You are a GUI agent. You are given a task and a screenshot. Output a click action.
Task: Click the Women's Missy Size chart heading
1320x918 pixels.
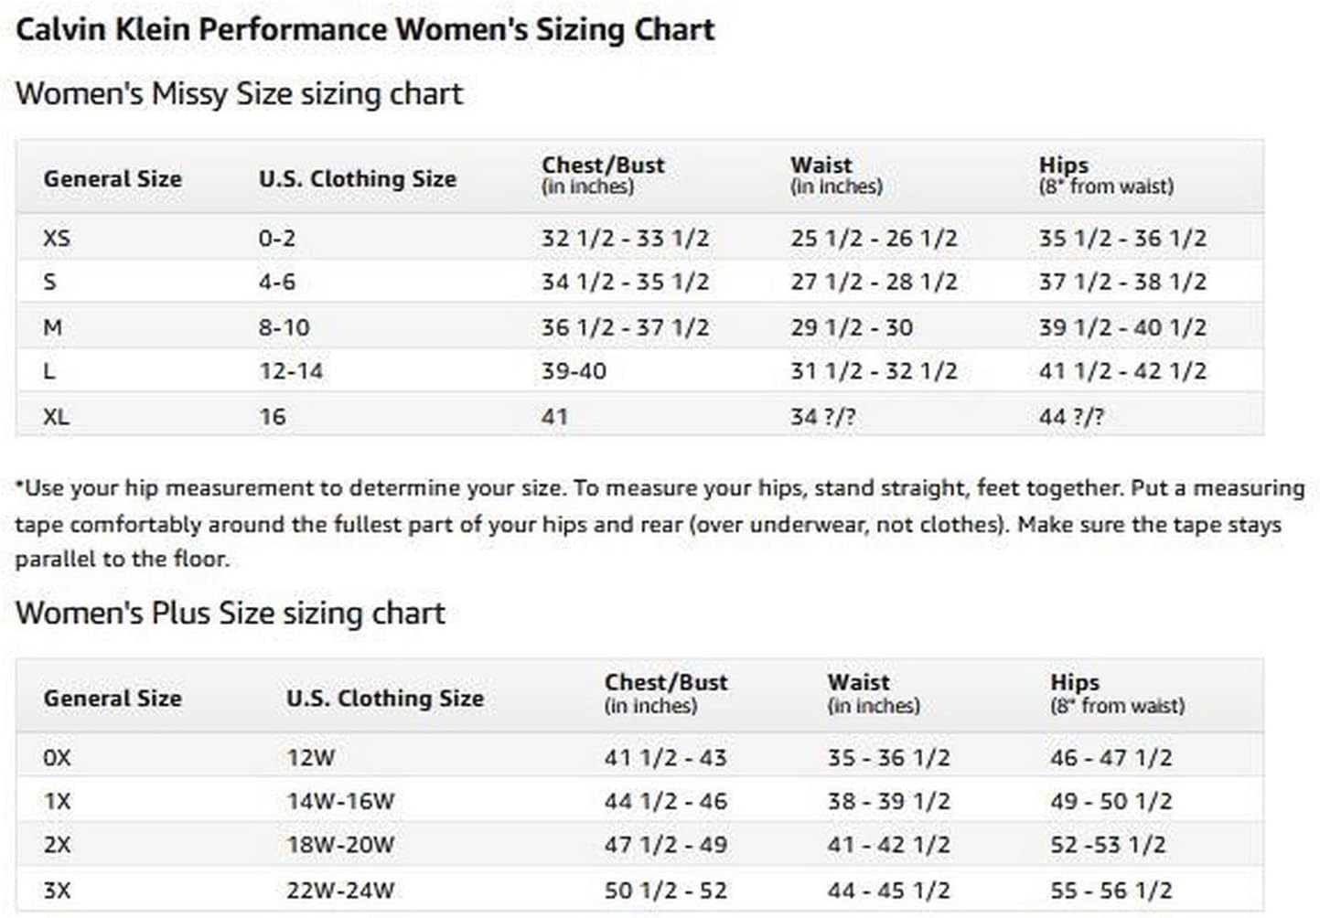click(239, 93)
